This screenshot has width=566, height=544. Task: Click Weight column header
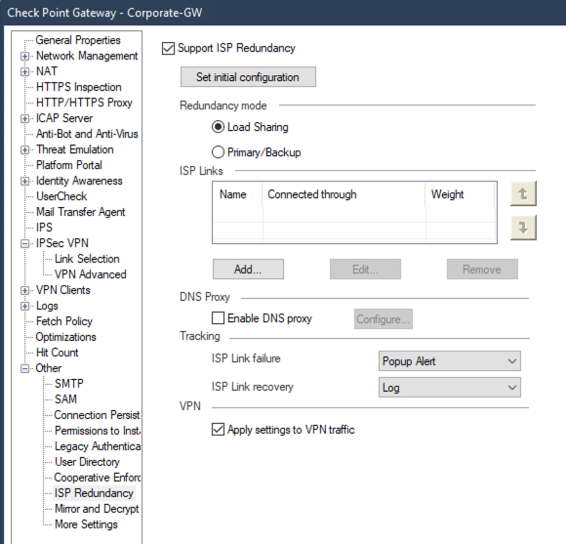click(x=460, y=194)
